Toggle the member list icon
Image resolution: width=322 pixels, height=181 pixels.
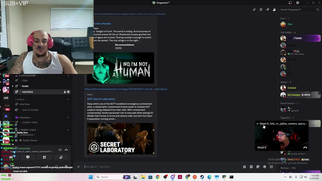(x=274, y=10)
